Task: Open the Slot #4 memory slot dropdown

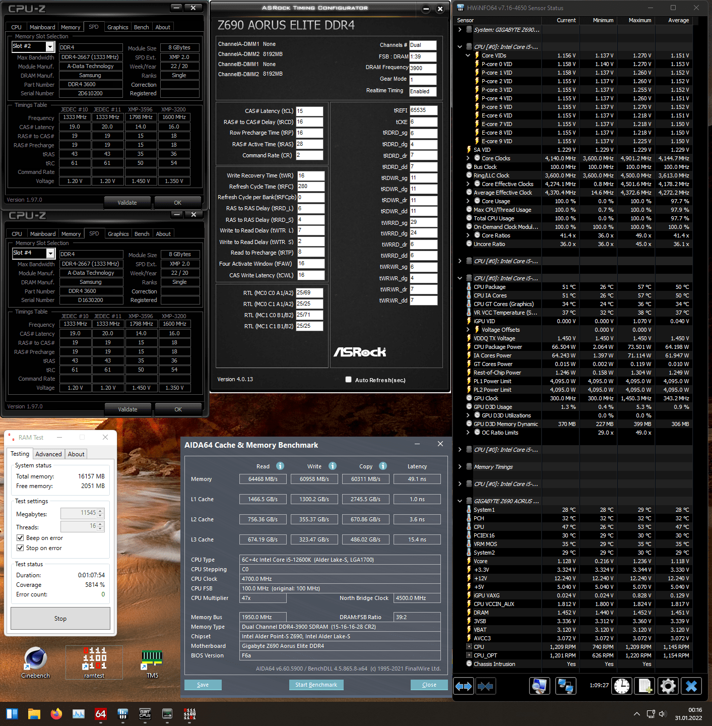Action: [50, 253]
